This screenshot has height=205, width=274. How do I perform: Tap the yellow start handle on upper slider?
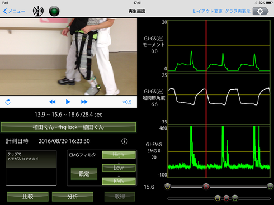point(168,187)
